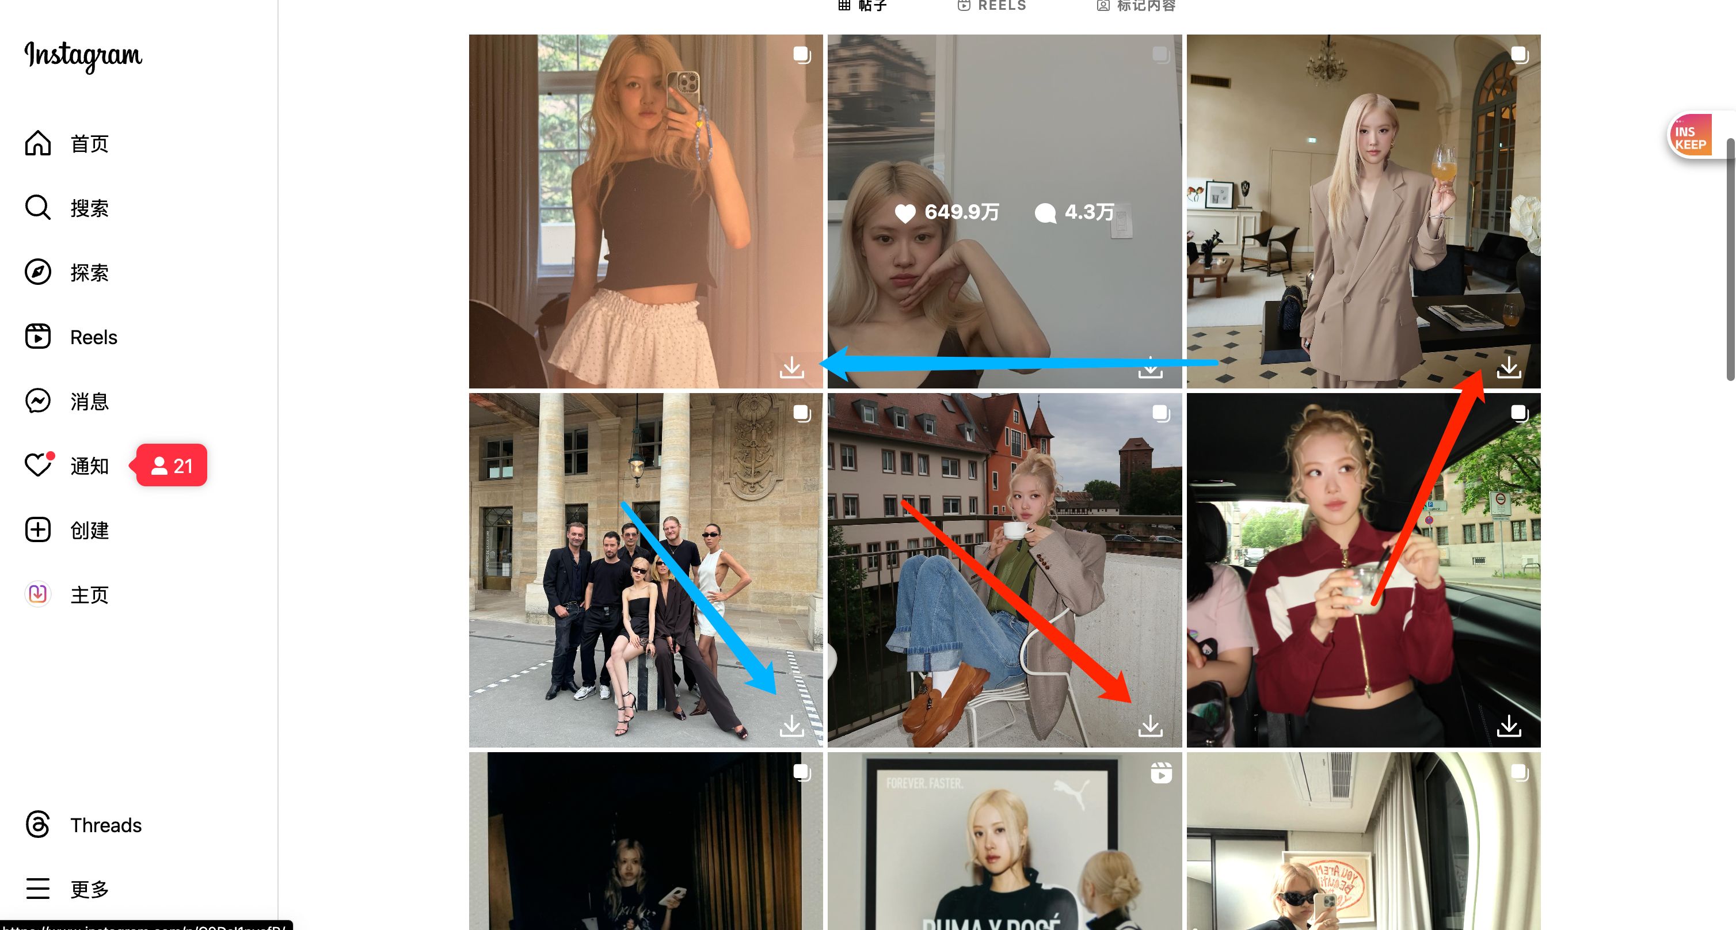
Task: Click the search icon in sidebar
Action: tap(39, 208)
